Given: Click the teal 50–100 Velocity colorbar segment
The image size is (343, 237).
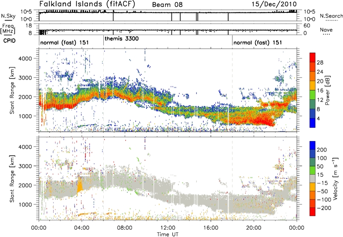Looking at the screenshot, I should click(313, 162).
